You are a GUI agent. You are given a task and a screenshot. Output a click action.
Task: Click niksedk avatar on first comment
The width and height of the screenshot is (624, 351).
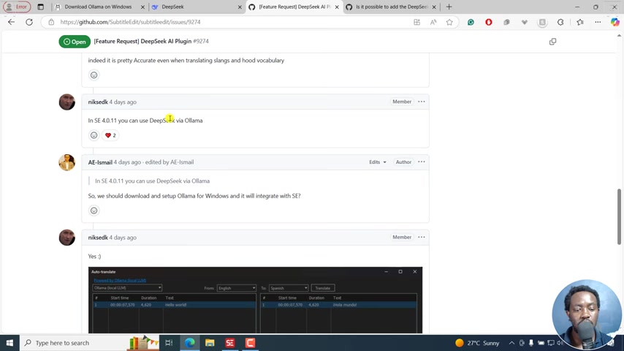coord(67,102)
